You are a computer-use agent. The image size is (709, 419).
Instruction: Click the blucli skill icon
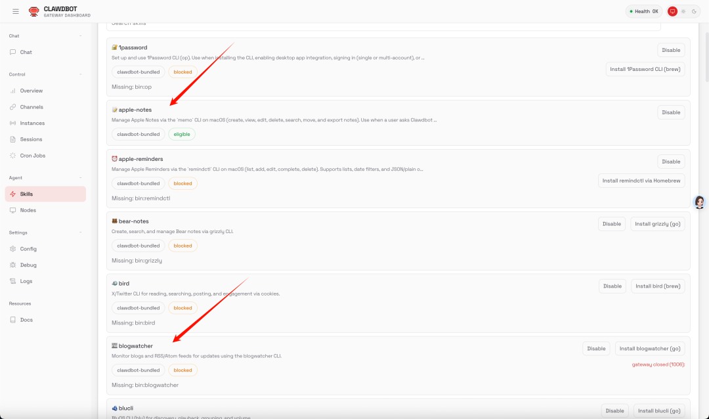114,408
